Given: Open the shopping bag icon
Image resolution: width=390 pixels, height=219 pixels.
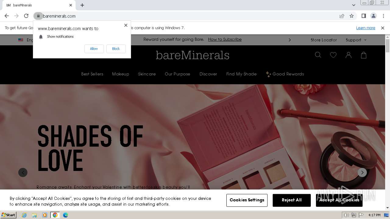Looking at the screenshot, I should (x=364, y=55).
